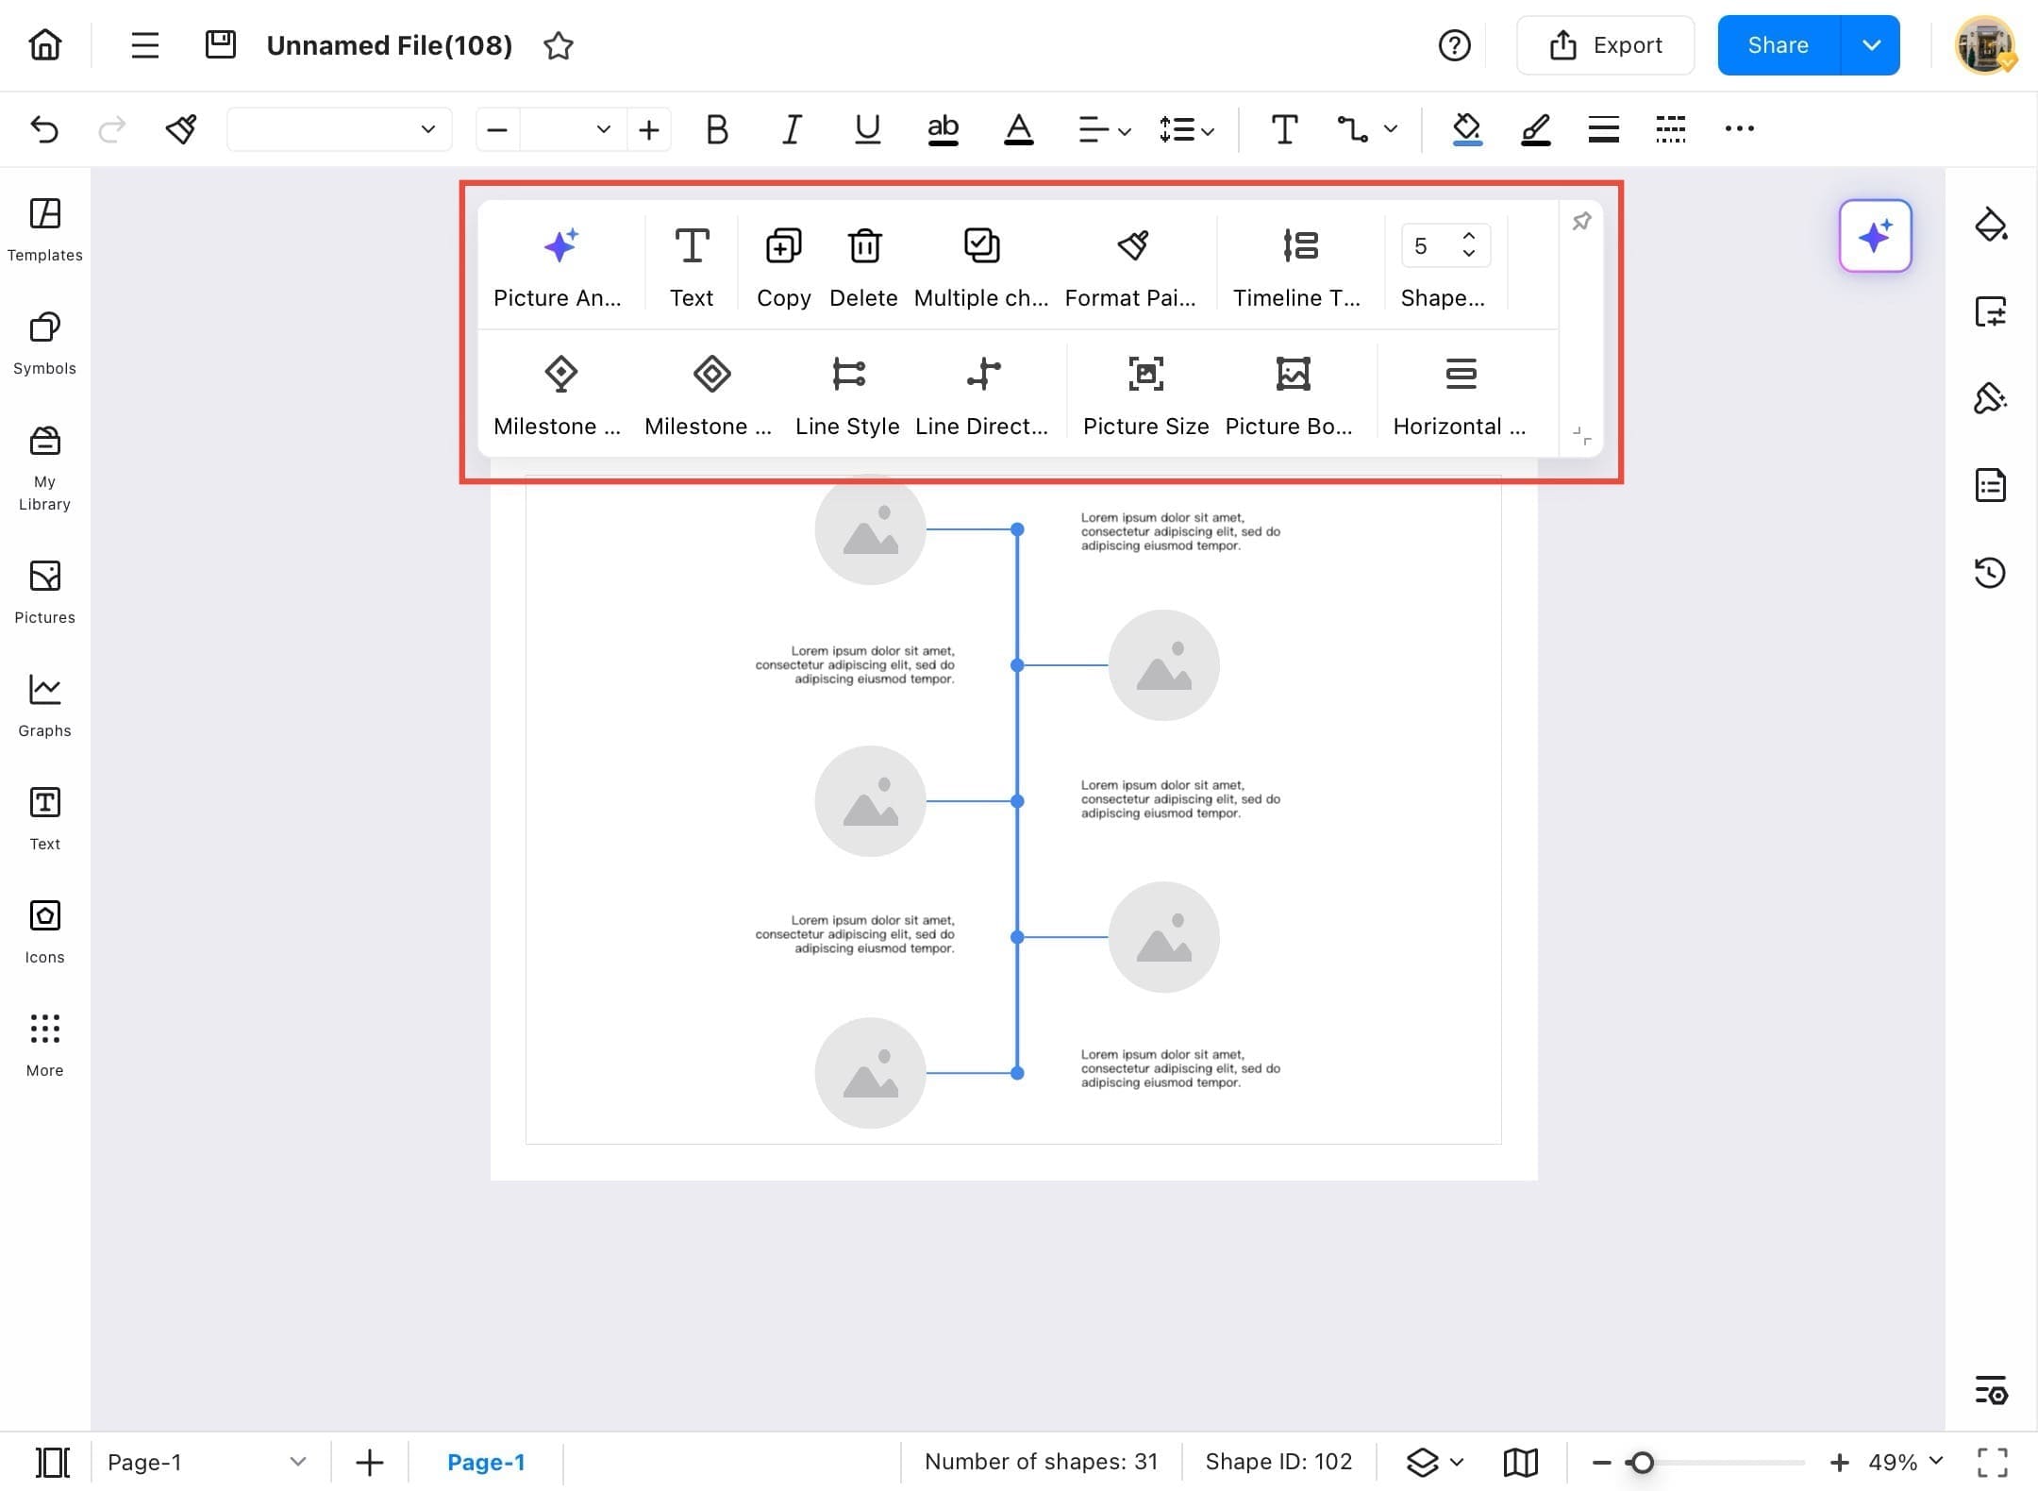Select the Picture Animation tool

point(560,264)
